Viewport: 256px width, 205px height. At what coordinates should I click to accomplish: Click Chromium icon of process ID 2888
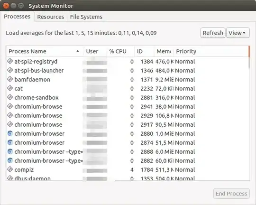click(x=10, y=151)
